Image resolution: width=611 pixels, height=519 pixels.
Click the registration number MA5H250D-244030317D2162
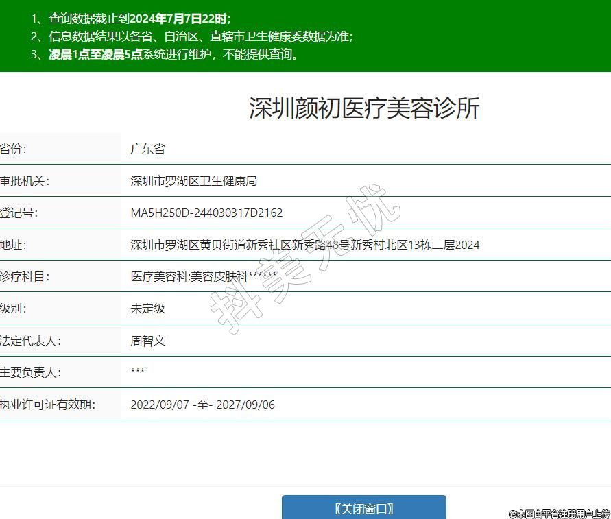[206, 213]
